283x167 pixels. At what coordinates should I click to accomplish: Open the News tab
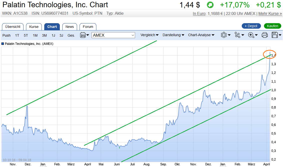(x=70, y=27)
